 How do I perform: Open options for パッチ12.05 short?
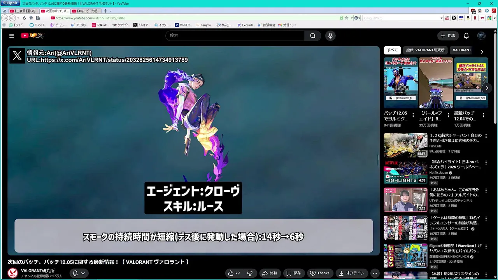pos(413,115)
